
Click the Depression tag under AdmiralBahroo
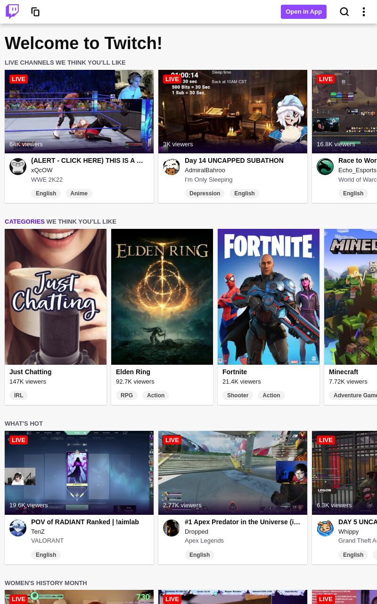pos(205,193)
